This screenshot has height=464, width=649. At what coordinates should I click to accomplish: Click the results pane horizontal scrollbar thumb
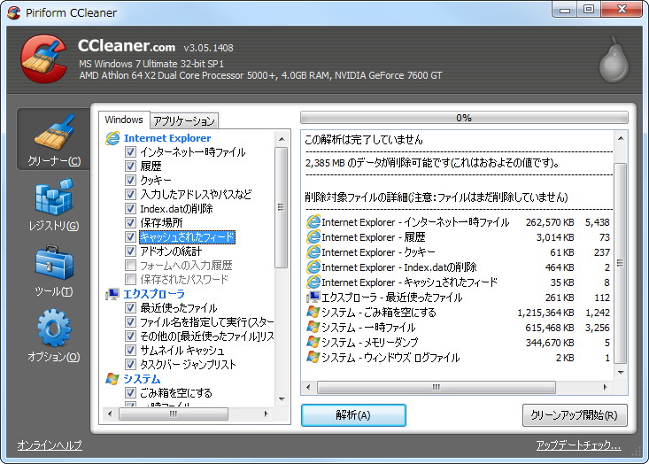[437, 388]
